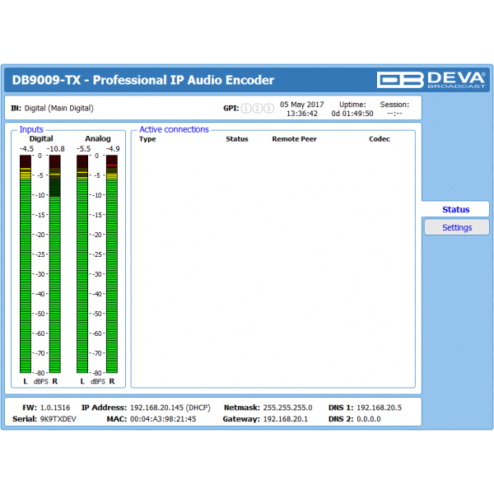Click the Analog right channel level meter

[x=112, y=263]
